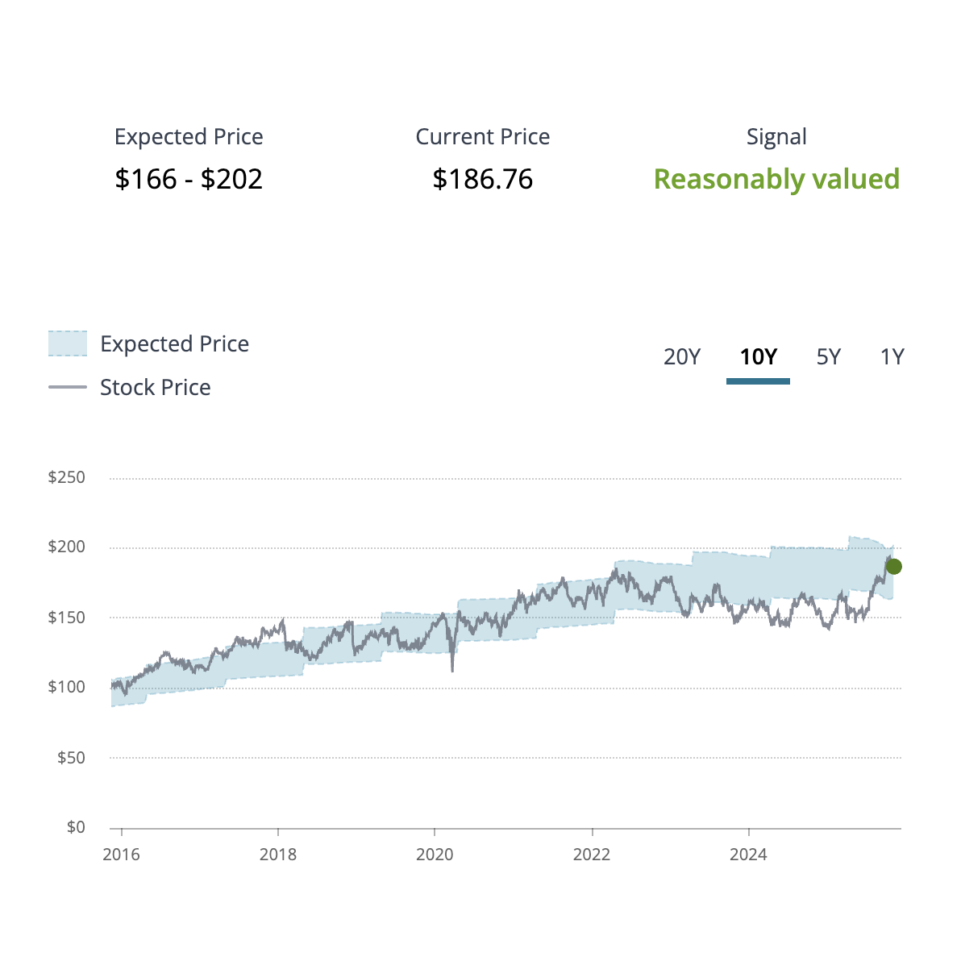Click the Reasonably valued signal text

[777, 179]
